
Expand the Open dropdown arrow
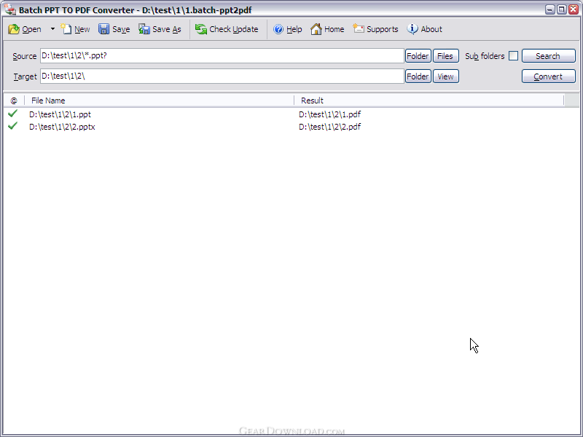pyautogui.click(x=52, y=29)
